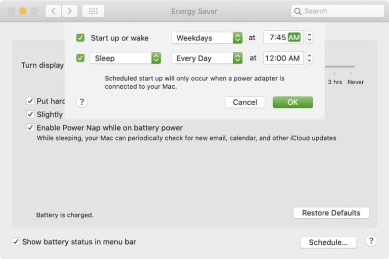This screenshot has width=389, height=259.
Task: Open the Weekdays dropdown
Action: click(207, 38)
